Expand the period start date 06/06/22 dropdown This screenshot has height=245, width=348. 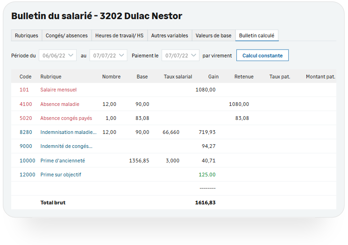57,56
